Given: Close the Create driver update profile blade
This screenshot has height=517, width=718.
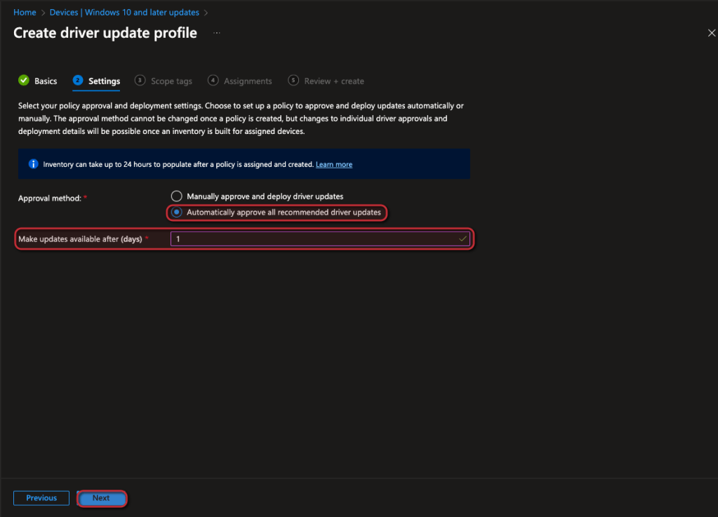Looking at the screenshot, I should pos(711,34).
